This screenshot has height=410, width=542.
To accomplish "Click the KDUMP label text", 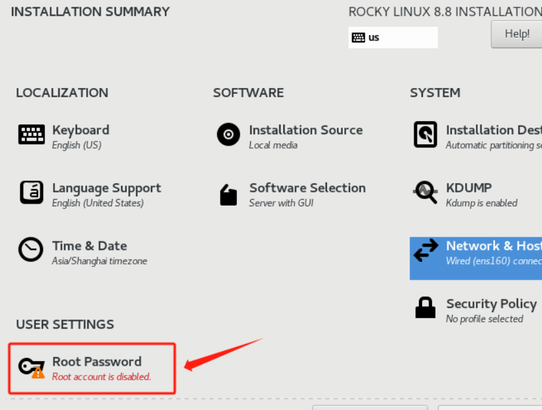I will (x=469, y=188).
